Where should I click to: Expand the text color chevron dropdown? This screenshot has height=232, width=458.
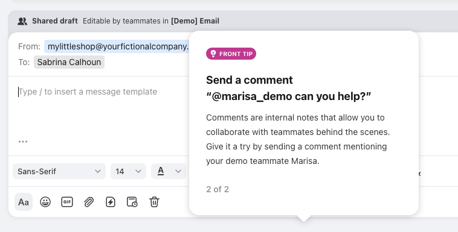178,171
